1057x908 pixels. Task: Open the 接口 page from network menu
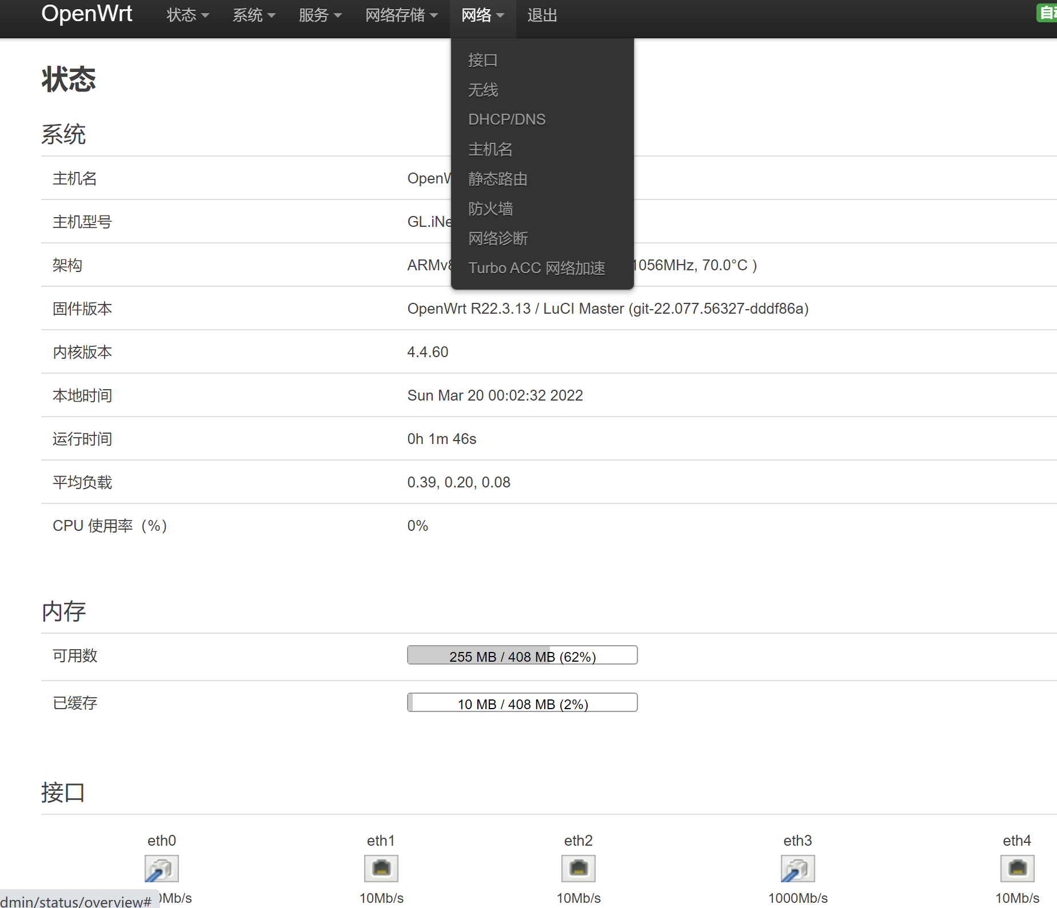click(x=482, y=59)
